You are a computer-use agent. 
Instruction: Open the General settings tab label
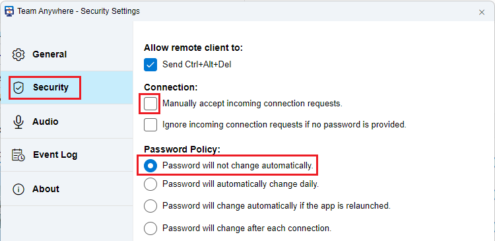[x=49, y=54]
